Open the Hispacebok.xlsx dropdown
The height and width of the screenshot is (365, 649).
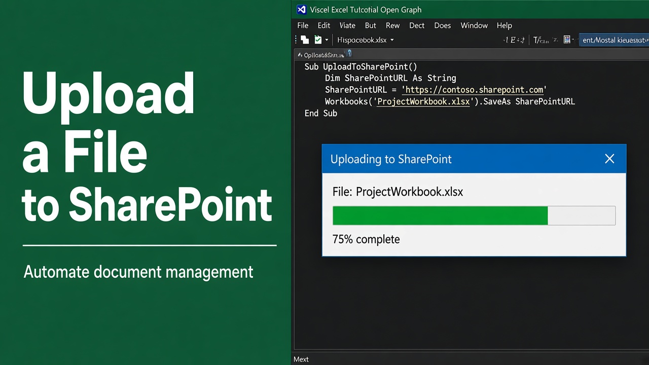pos(366,40)
